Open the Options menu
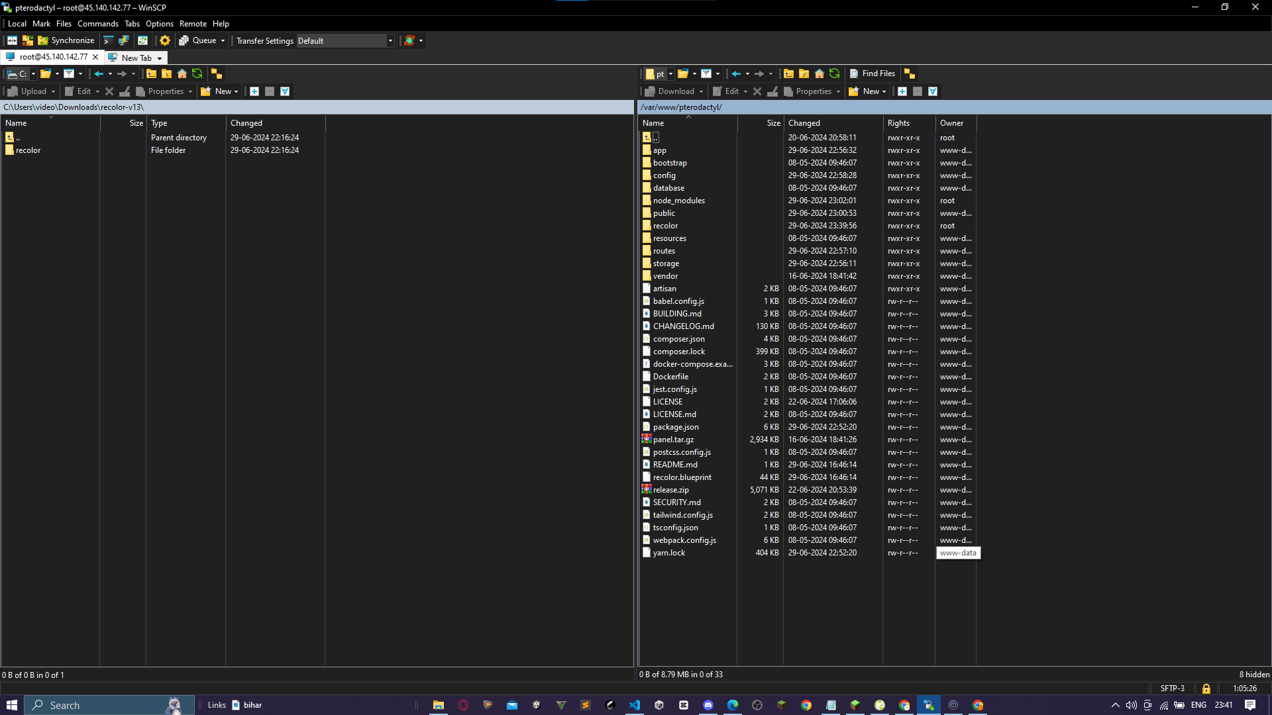Image resolution: width=1272 pixels, height=715 pixels. (x=160, y=24)
